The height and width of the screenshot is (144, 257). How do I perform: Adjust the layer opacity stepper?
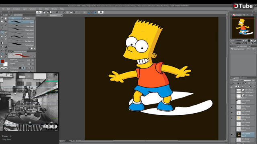[255, 80]
